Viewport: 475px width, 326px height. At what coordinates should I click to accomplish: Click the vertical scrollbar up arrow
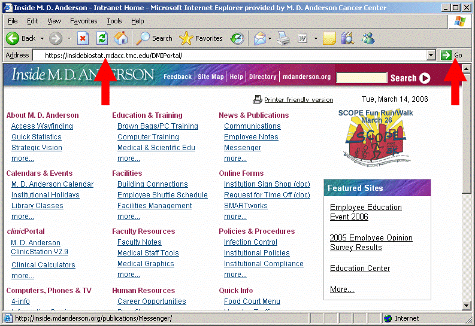coord(467,69)
